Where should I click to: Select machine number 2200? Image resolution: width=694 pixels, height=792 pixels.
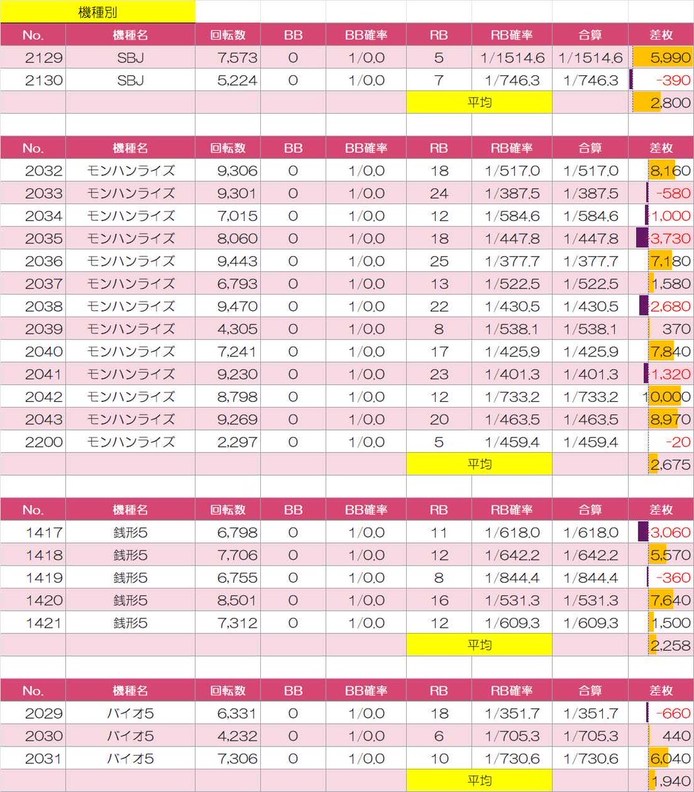click(44, 442)
